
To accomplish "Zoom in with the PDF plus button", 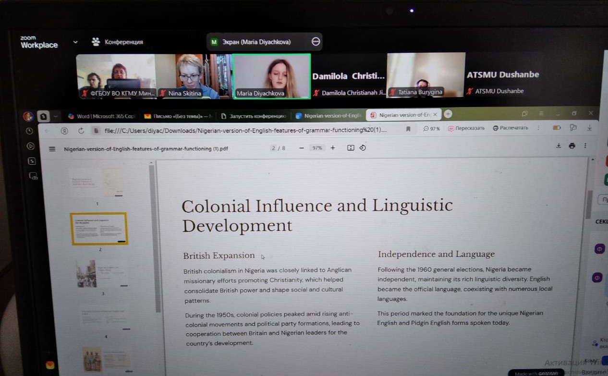I will [x=332, y=148].
